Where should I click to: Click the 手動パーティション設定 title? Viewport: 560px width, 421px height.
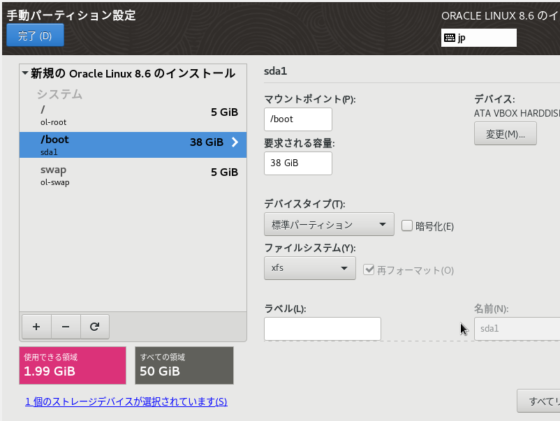(71, 15)
